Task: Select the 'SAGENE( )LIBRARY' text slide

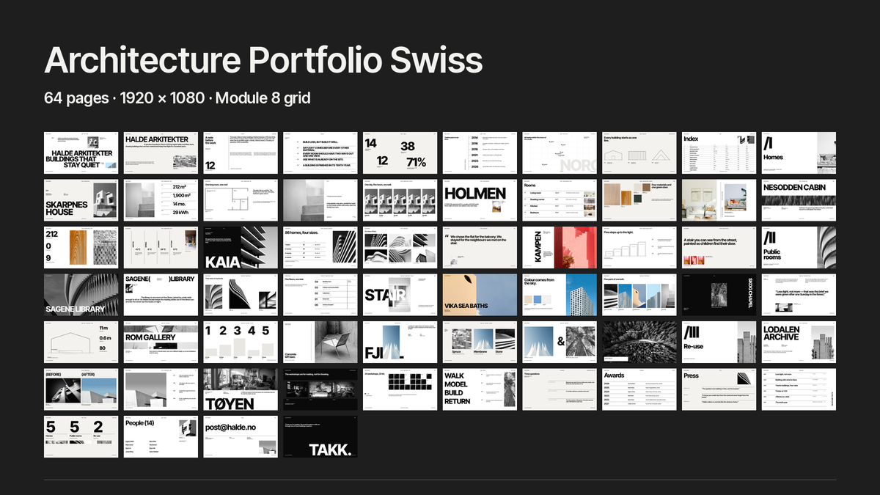Action: 161,295
